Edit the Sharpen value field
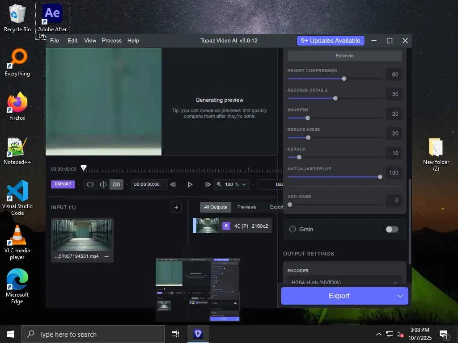Viewport: 458px width, 343px height. [394, 114]
